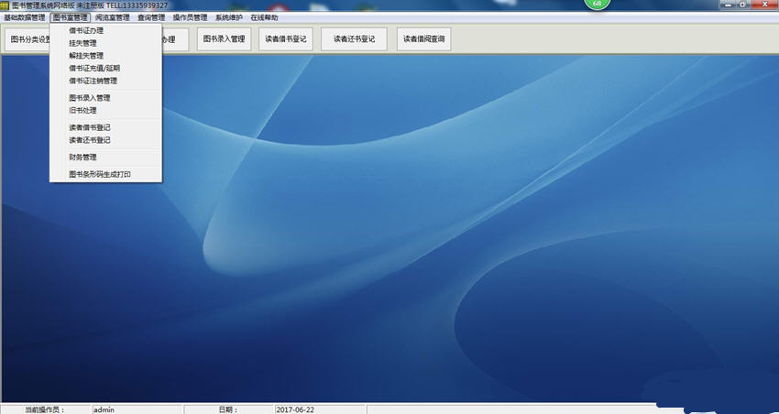Select the 解挂失管理 menu entry
Screen dimensions: 779x414
tap(105, 56)
